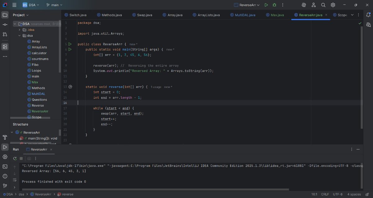The width and height of the screenshot is (373, 198).
Task: Collapse the DSA root folder in tree
Action: click(15, 24)
